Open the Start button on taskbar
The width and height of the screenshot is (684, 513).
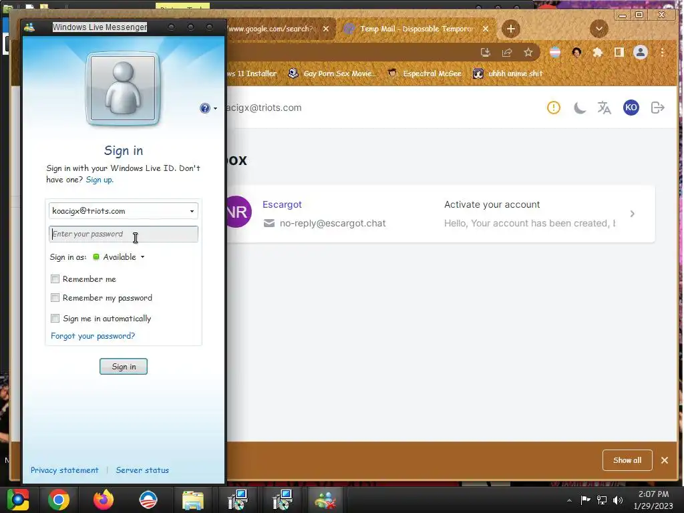click(17, 500)
